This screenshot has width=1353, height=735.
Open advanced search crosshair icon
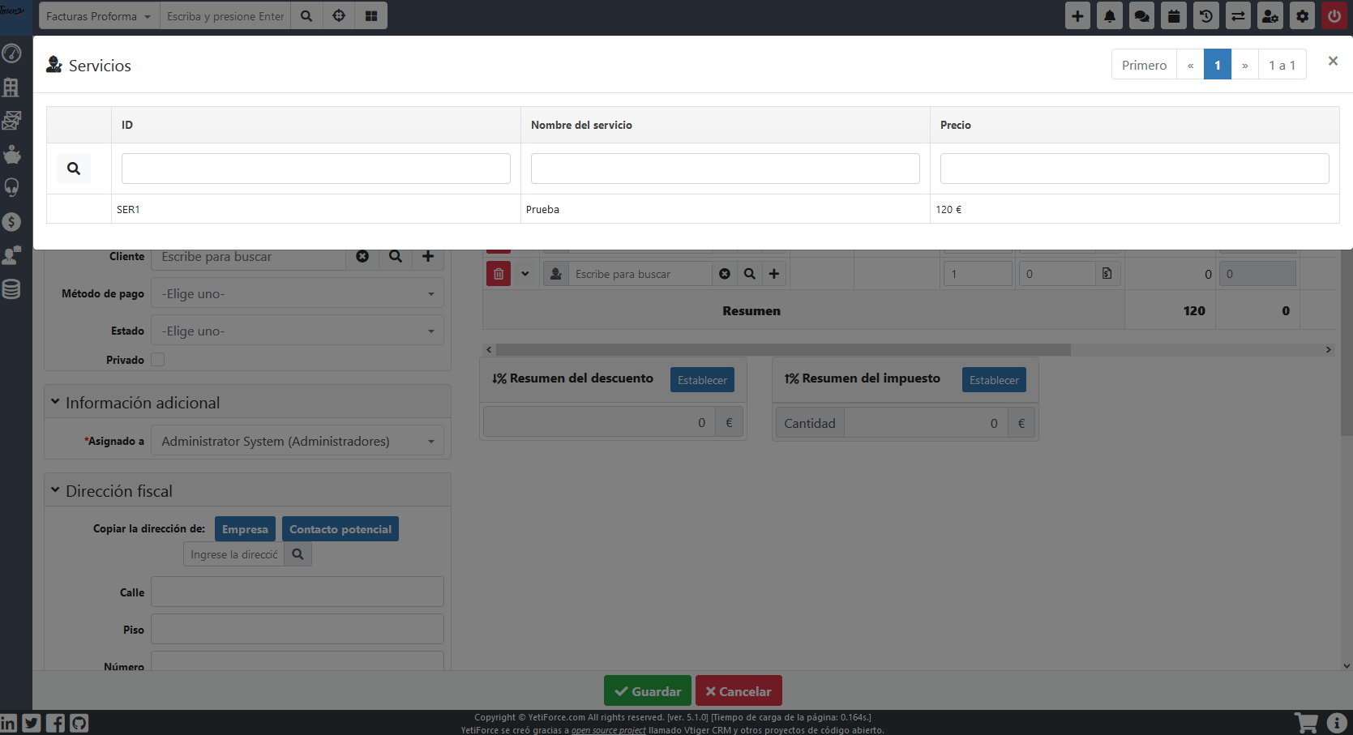[x=339, y=16]
